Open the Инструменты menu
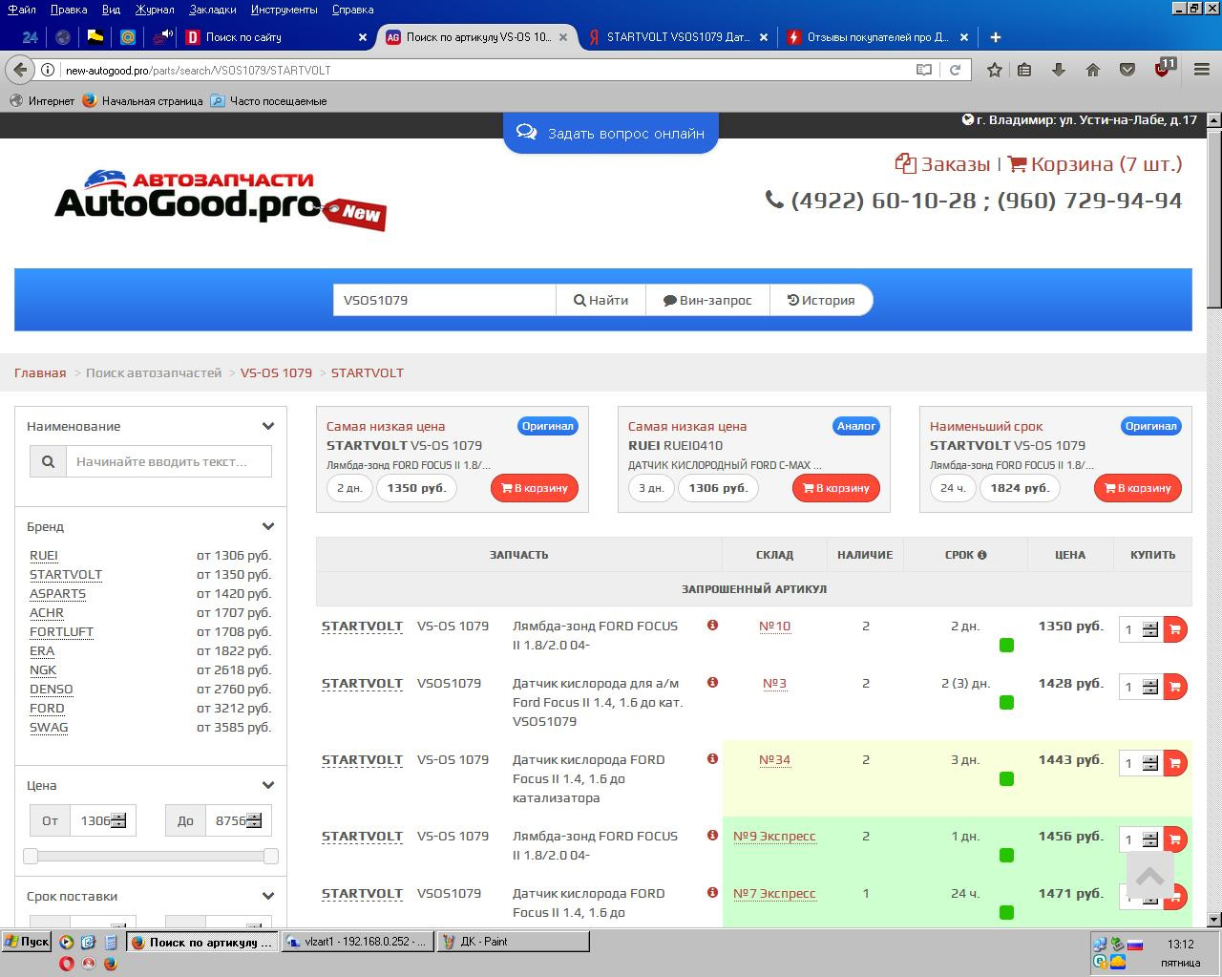 284,10
